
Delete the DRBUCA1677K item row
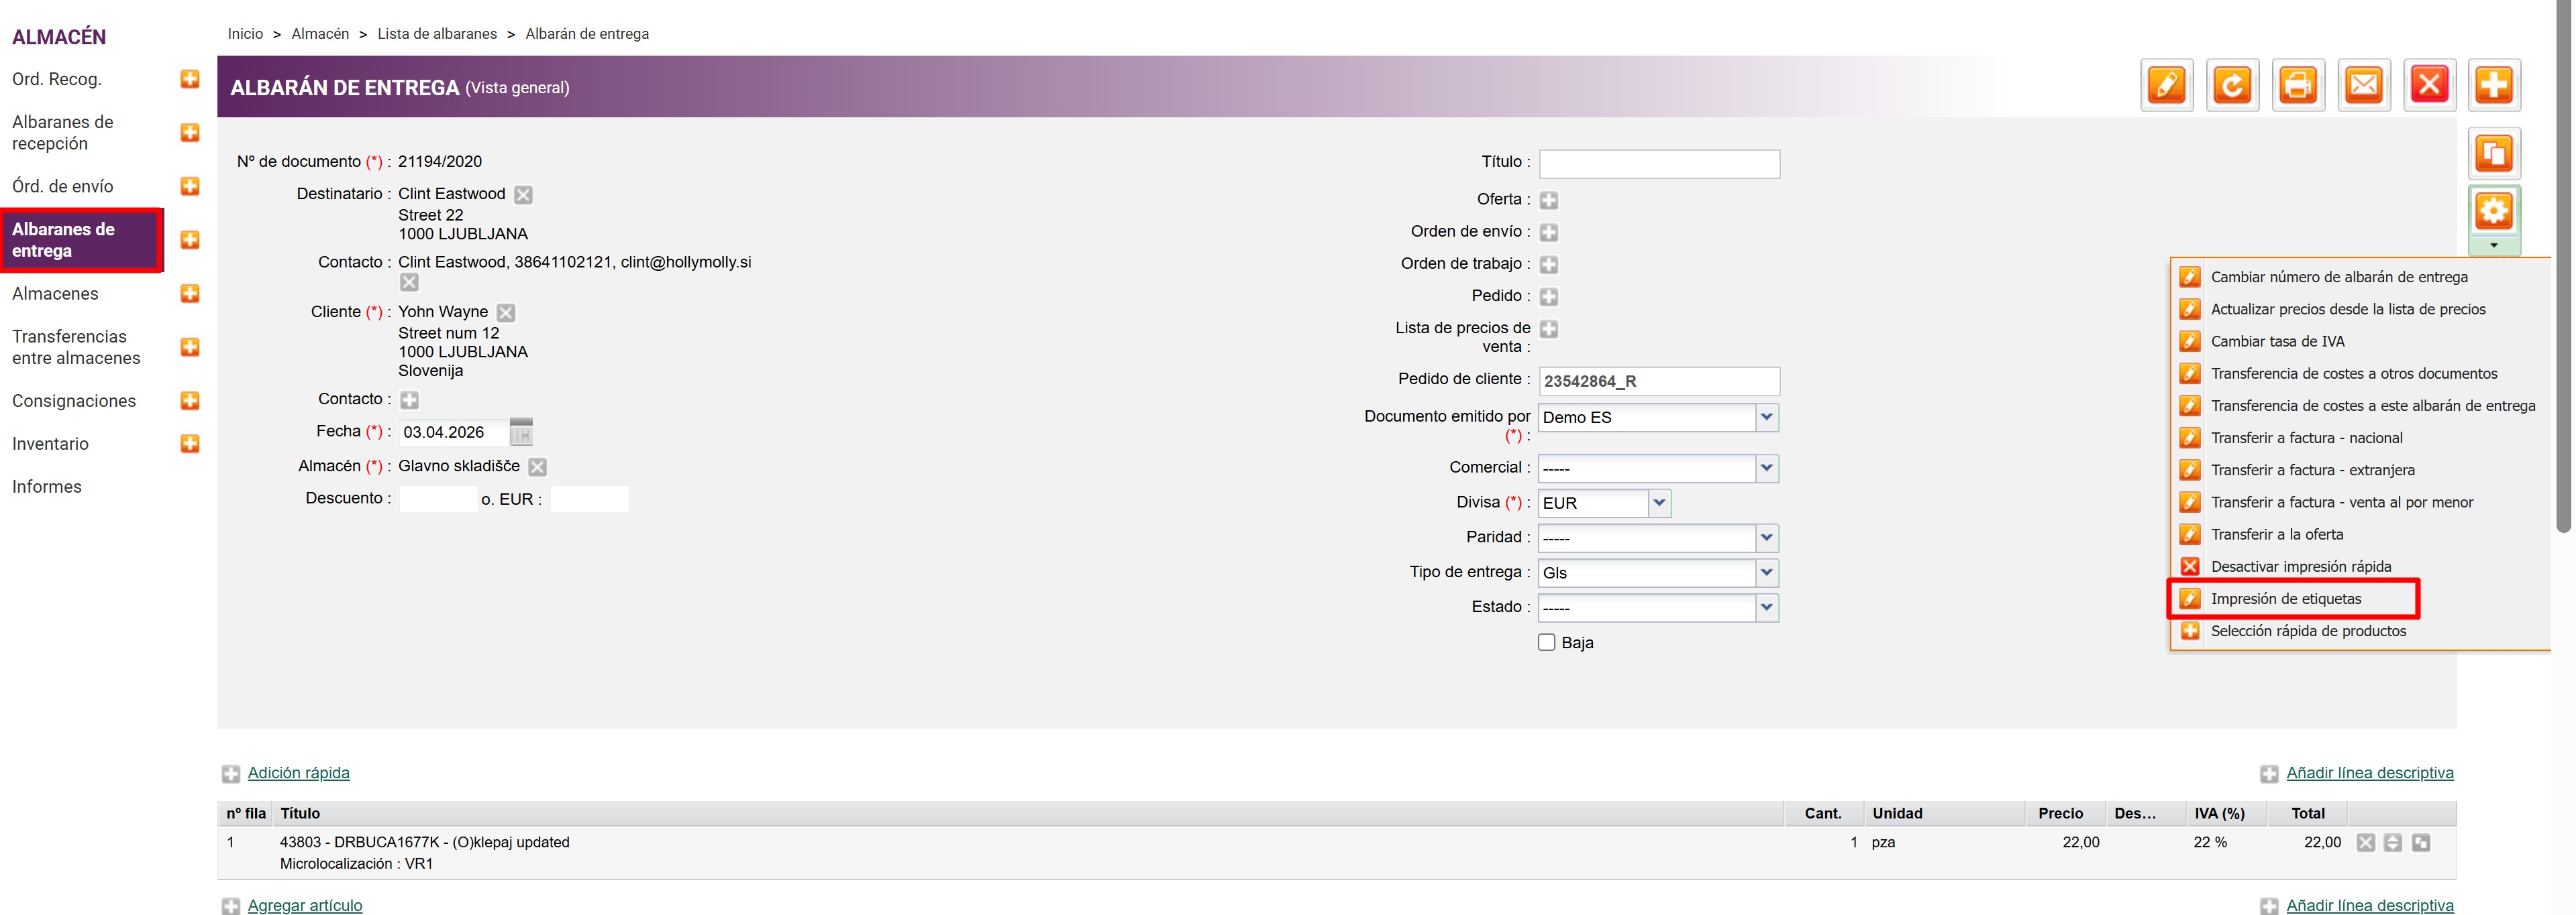[2365, 842]
